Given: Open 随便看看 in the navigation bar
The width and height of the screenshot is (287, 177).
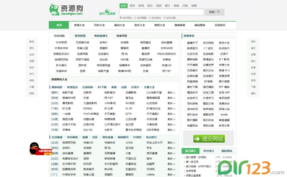Looking at the screenshot, I should (x=180, y=25).
